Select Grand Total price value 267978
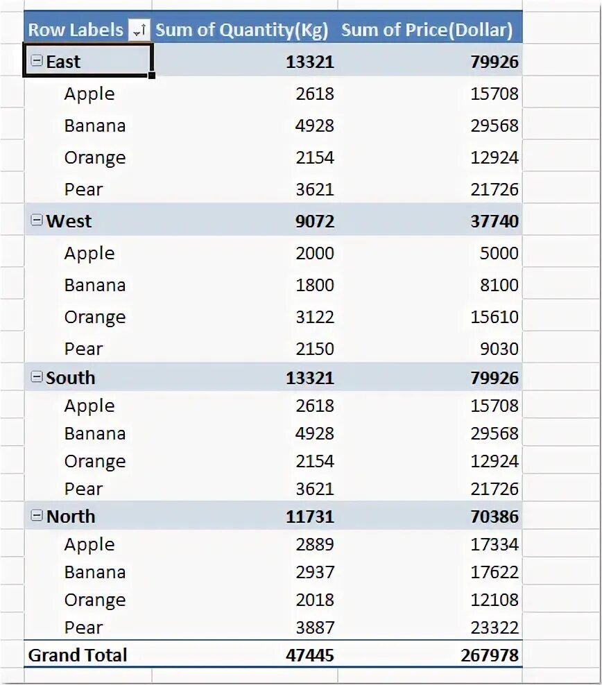This screenshot has width=602, height=685. pyautogui.click(x=489, y=655)
